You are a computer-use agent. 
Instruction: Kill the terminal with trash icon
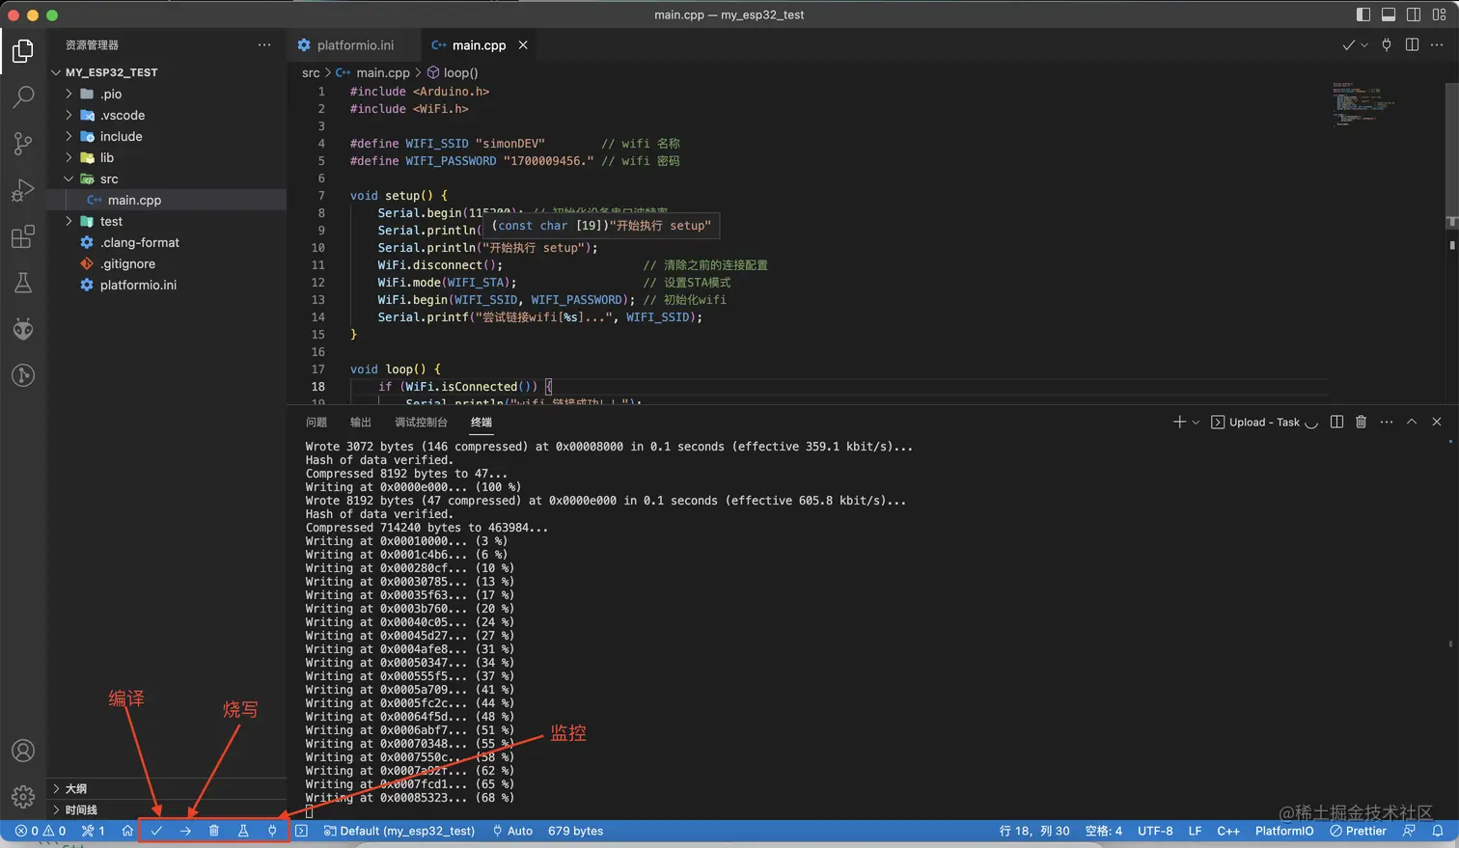(1361, 422)
